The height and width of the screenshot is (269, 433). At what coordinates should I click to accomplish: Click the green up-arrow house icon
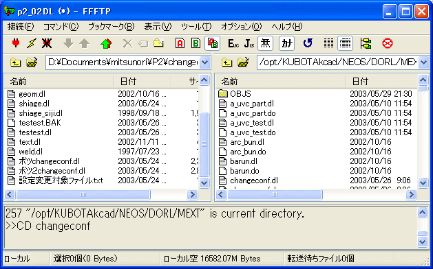click(x=106, y=43)
